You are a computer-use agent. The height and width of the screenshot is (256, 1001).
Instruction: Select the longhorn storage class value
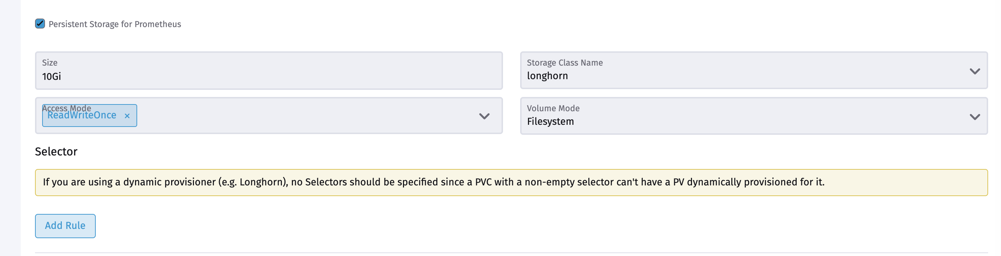click(x=548, y=76)
